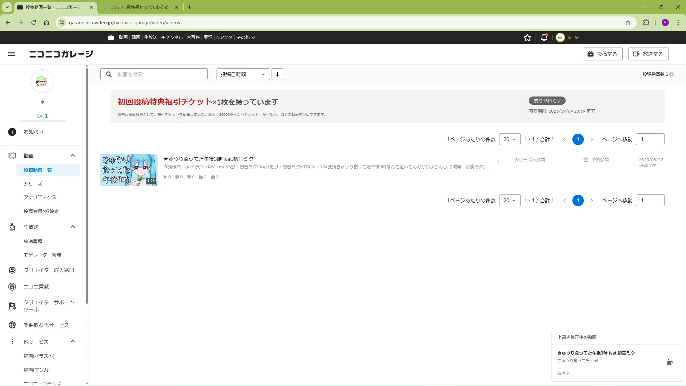686x386 pixels.
Task: Expand the その他 menu in the top bar
Action: (x=246, y=38)
